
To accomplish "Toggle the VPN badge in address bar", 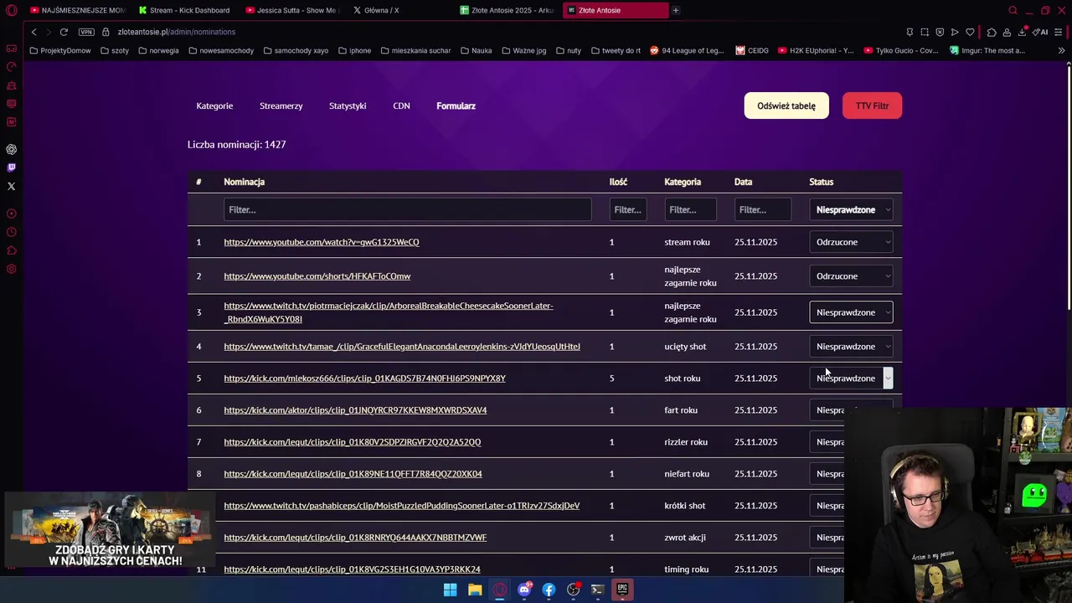I will click(x=86, y=32).
